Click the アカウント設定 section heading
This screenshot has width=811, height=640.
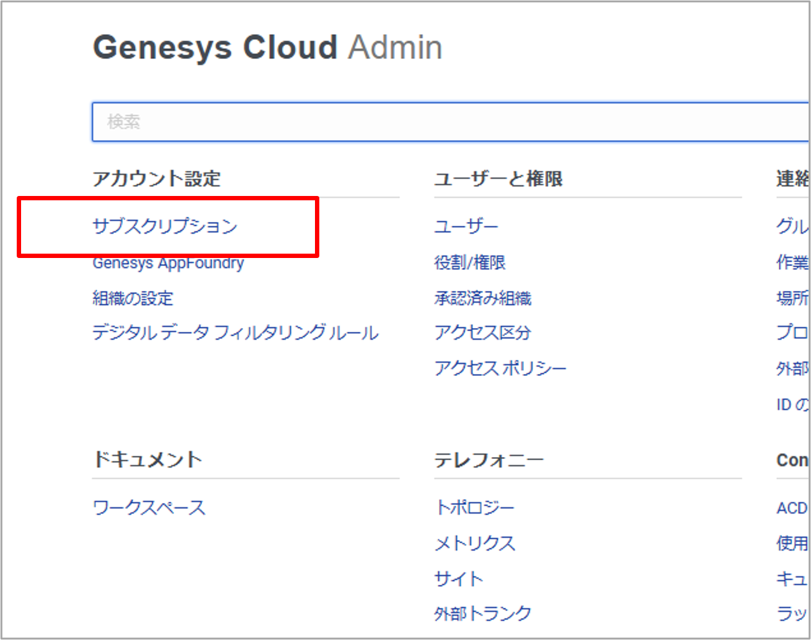156,179
